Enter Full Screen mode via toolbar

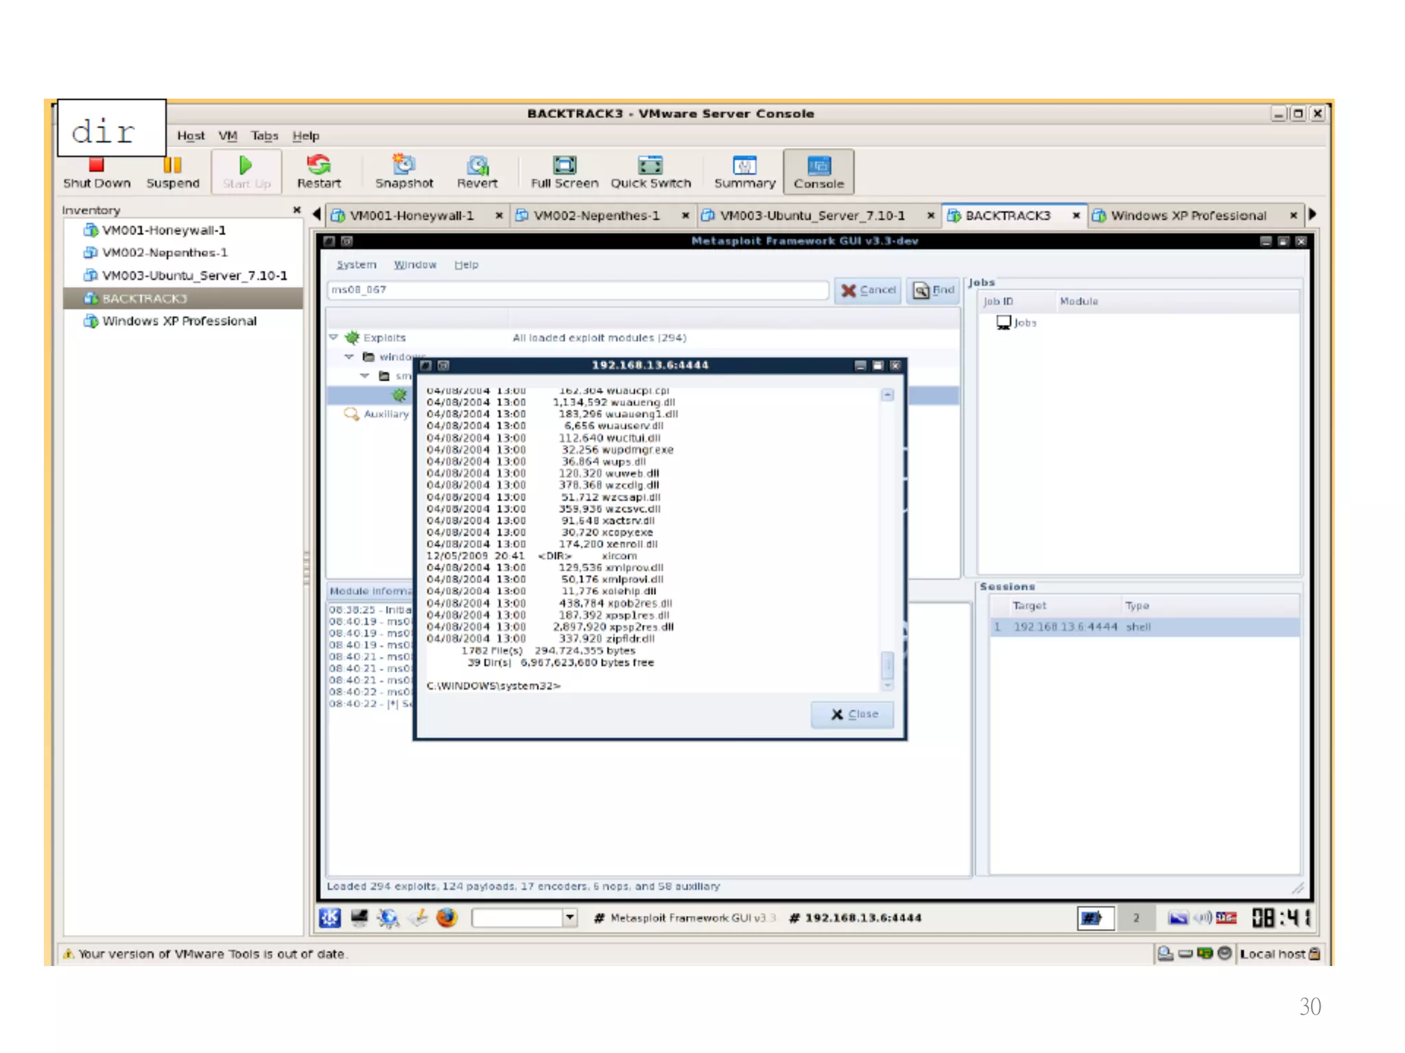pos(565,165)
